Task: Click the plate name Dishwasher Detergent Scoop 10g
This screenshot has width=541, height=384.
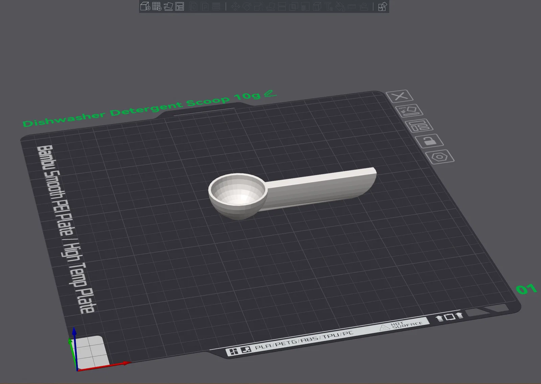Action: click(x=141, y=109)
